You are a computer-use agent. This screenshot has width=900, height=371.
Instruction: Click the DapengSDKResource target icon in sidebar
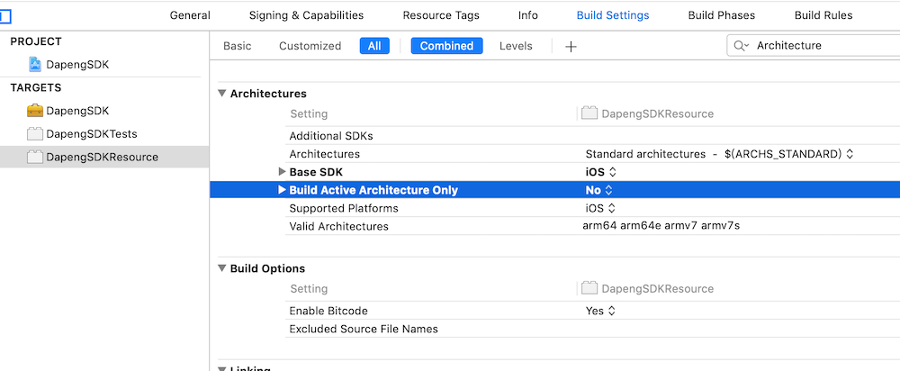point(35,157)
